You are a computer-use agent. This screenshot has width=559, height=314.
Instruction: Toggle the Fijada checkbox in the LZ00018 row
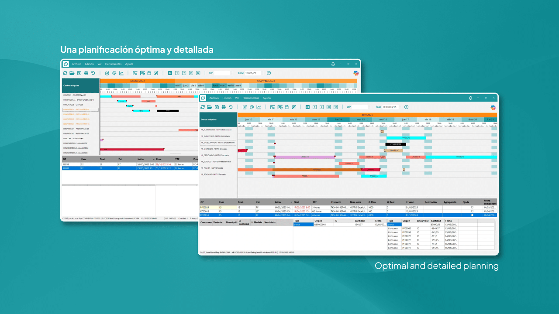(472, 211)
